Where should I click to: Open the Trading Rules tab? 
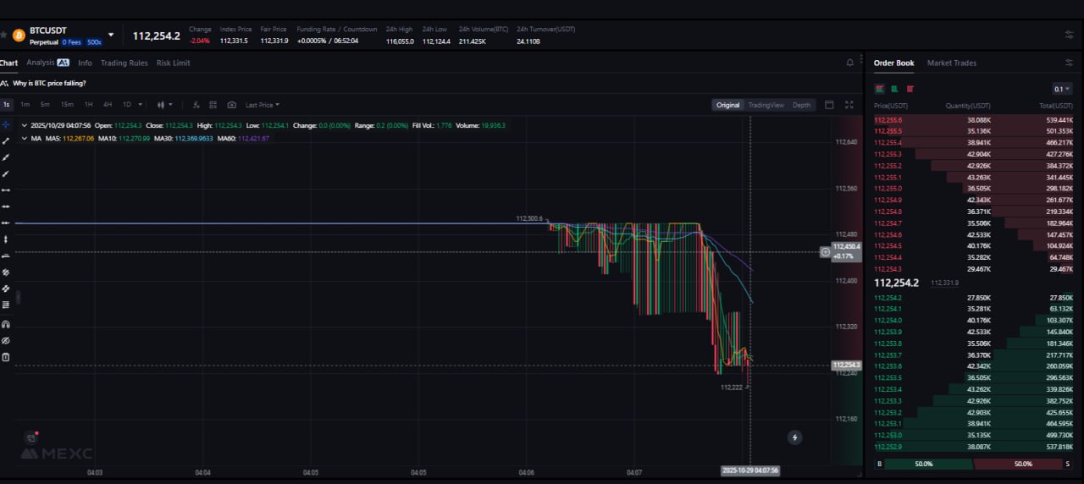(124, 63)
